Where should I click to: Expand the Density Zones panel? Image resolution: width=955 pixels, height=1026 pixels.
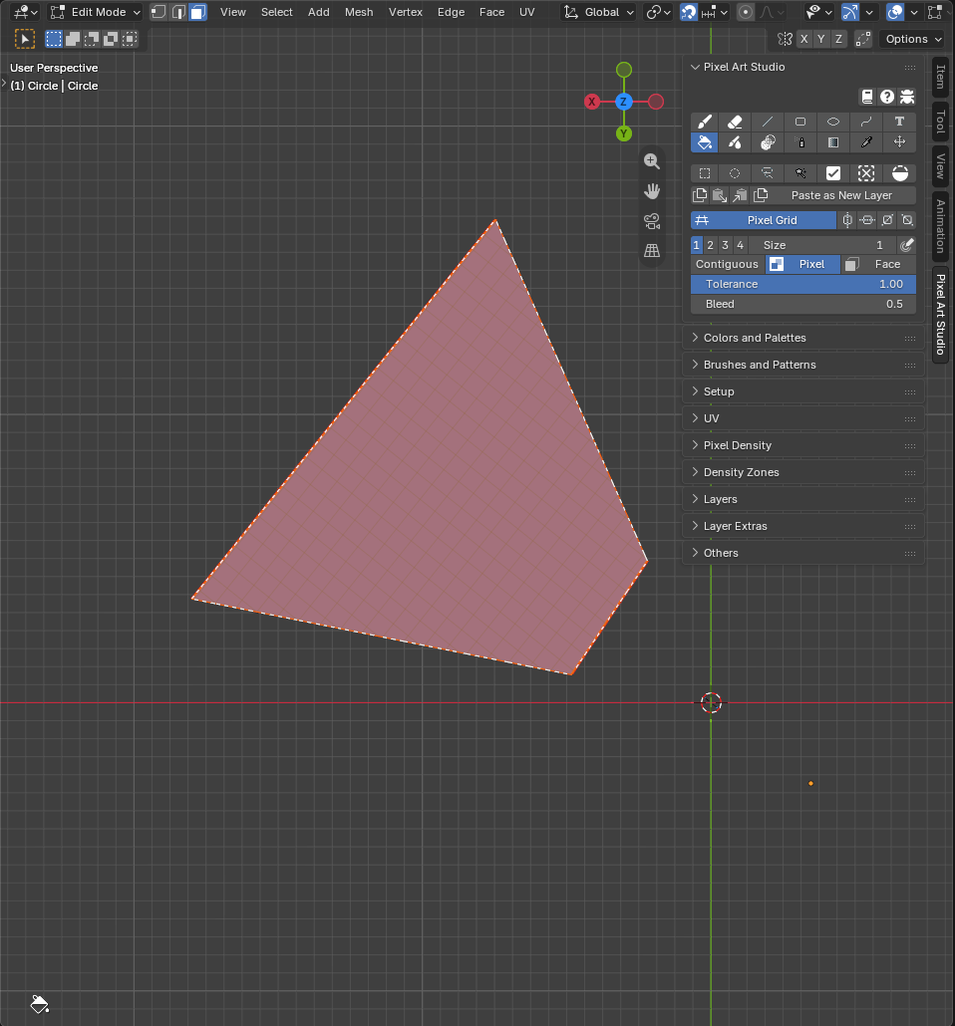803,472
